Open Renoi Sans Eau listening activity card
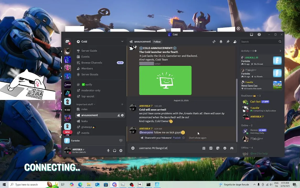The width and height of the screenshot is (300, 188). click(x=261, y=85)
